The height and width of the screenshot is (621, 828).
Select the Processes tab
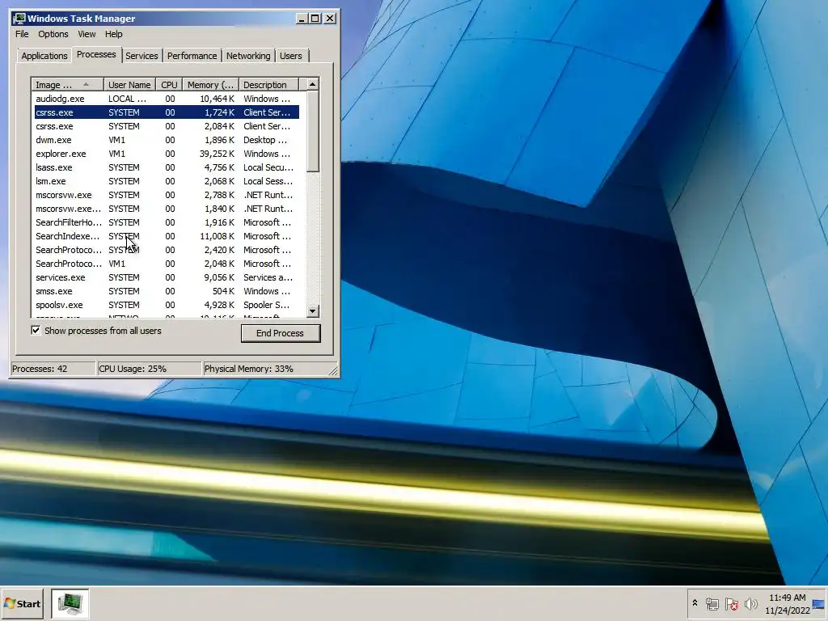96,54
